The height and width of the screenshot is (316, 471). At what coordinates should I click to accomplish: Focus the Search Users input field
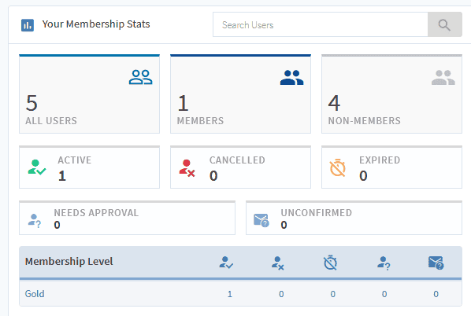coord(321,24)
